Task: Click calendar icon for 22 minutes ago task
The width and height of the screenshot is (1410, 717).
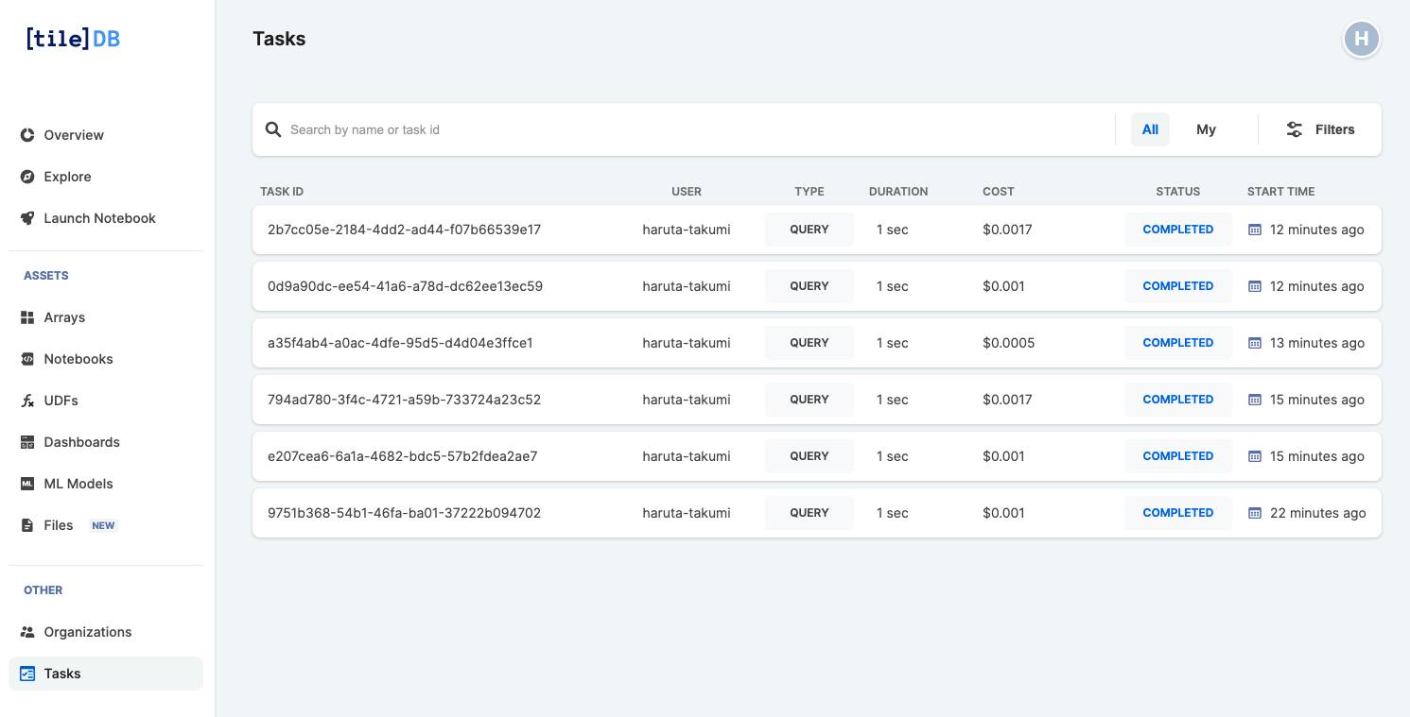Action: [1255, 513]
